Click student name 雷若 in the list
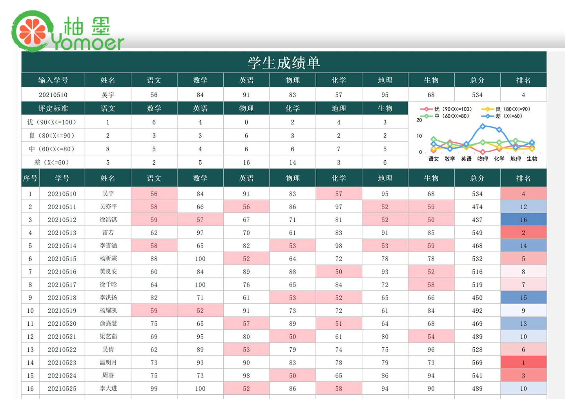The image size is (565, 399). click(108, 233)
